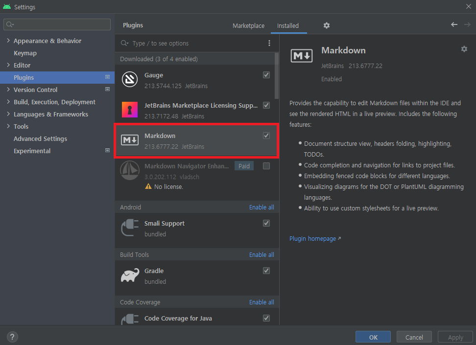This screenshot has width=476, height=345.
Task: Click the Markdown Navigator Enhanced plugin icon
Action: 130,170
